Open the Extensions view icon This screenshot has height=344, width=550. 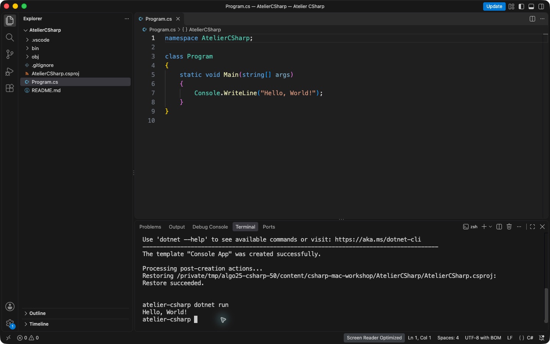pyautogui.click(x=10, y=88)
